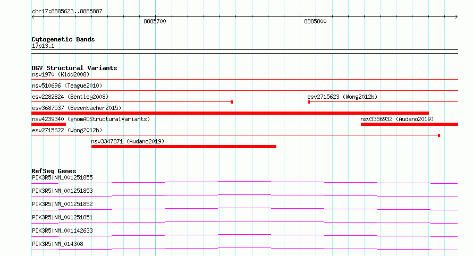The image size is (473, 256).
Task: Click the red bar of nsv3356932
Action: pyautogui.click(x=409, y=124)
